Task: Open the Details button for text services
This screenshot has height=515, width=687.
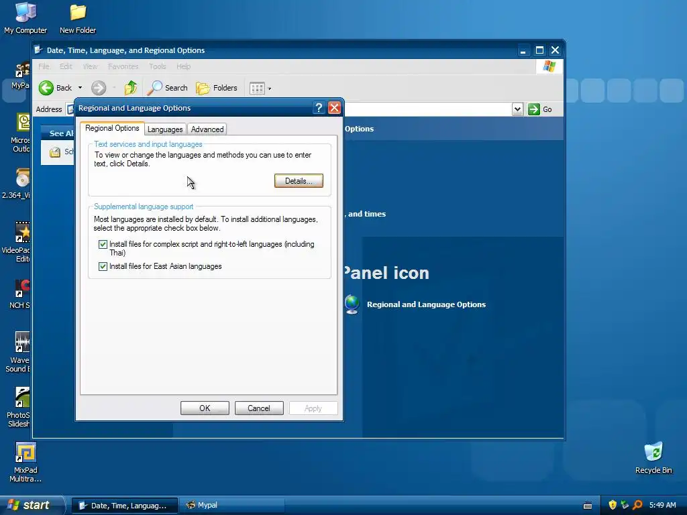Action: [x=299, y=181]
